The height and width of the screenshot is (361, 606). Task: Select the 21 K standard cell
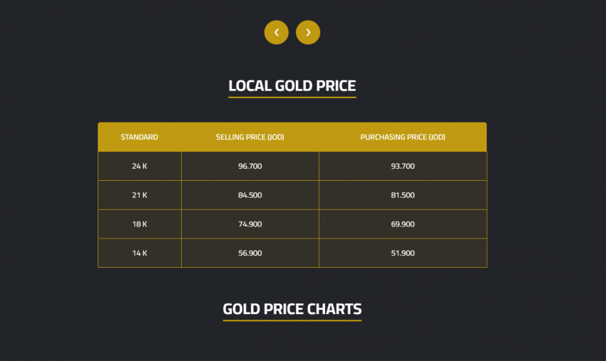pos(140,195)
